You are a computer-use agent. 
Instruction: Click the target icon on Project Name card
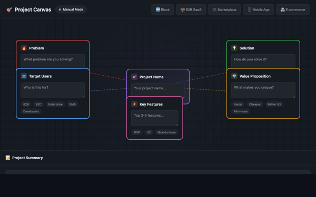tap(134, 77)
